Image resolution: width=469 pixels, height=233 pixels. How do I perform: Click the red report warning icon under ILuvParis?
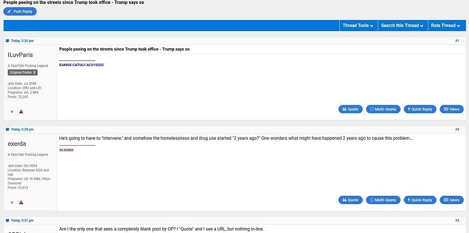pos(21,112)
